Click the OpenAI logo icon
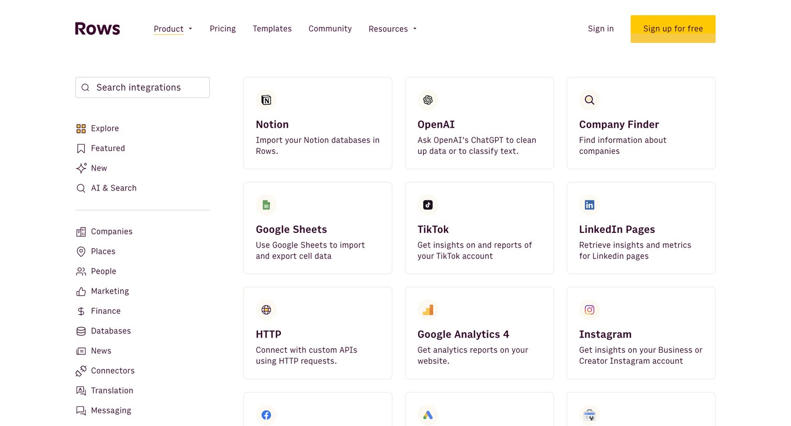The image size is (791, 426). click(428, 100)
